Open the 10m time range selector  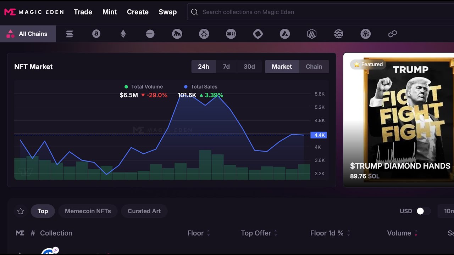(446, 211)
